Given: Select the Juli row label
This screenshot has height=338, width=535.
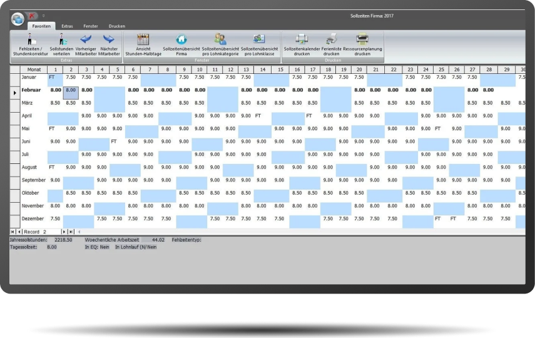Looking at the screenshot, I should (x=25, y=155).
